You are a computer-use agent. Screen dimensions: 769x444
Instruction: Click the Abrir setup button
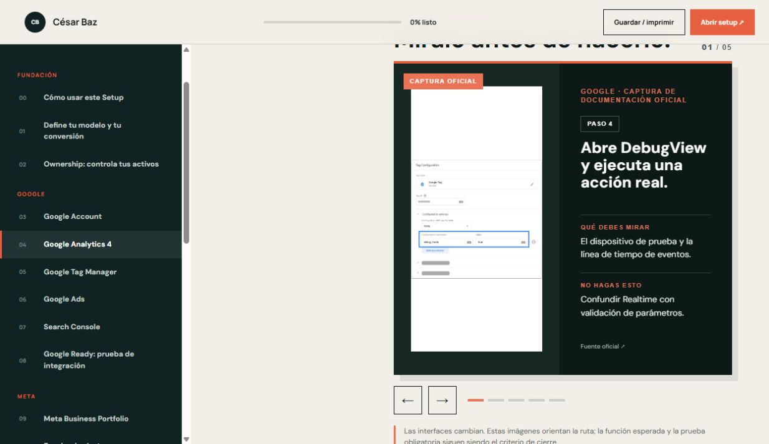722,22
